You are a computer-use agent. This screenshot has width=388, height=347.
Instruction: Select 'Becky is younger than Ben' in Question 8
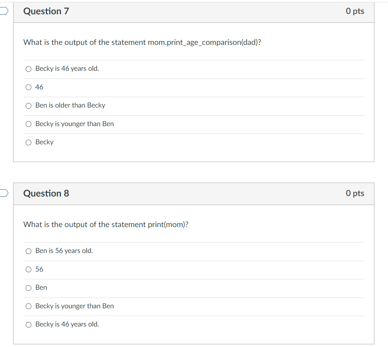28,306
